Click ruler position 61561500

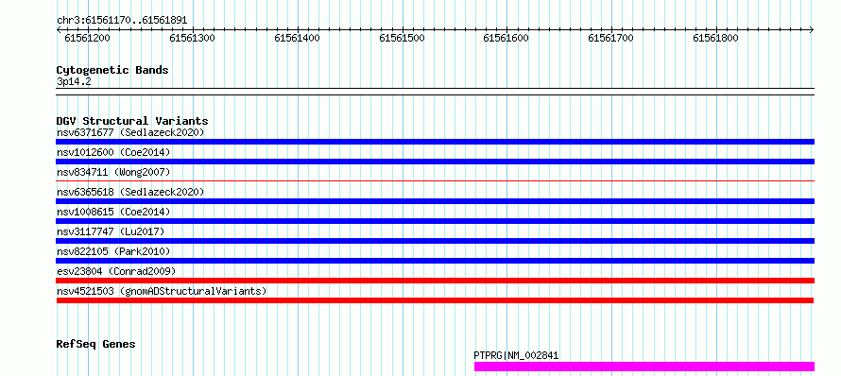[x=402, y=38]
